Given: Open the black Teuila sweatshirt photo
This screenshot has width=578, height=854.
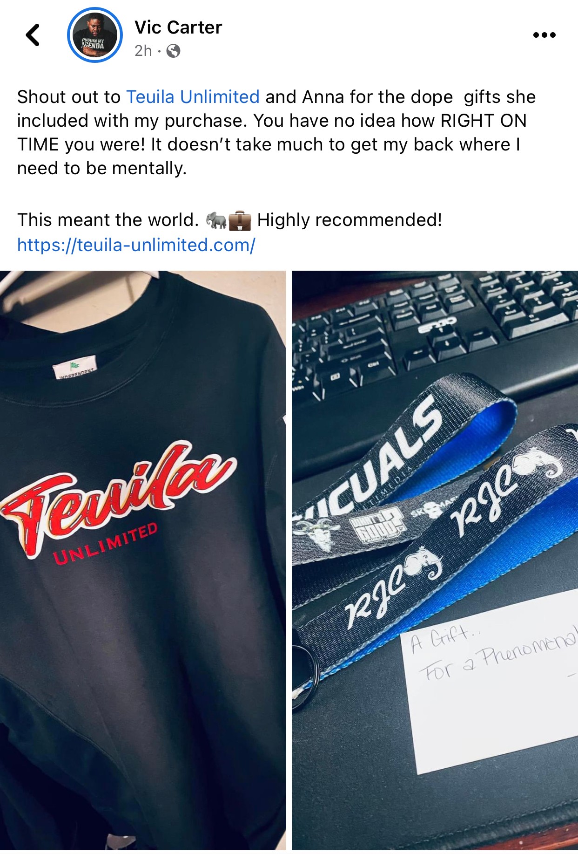Looking at the screenshot, I should pyautogui.click(x=143, y=560).
